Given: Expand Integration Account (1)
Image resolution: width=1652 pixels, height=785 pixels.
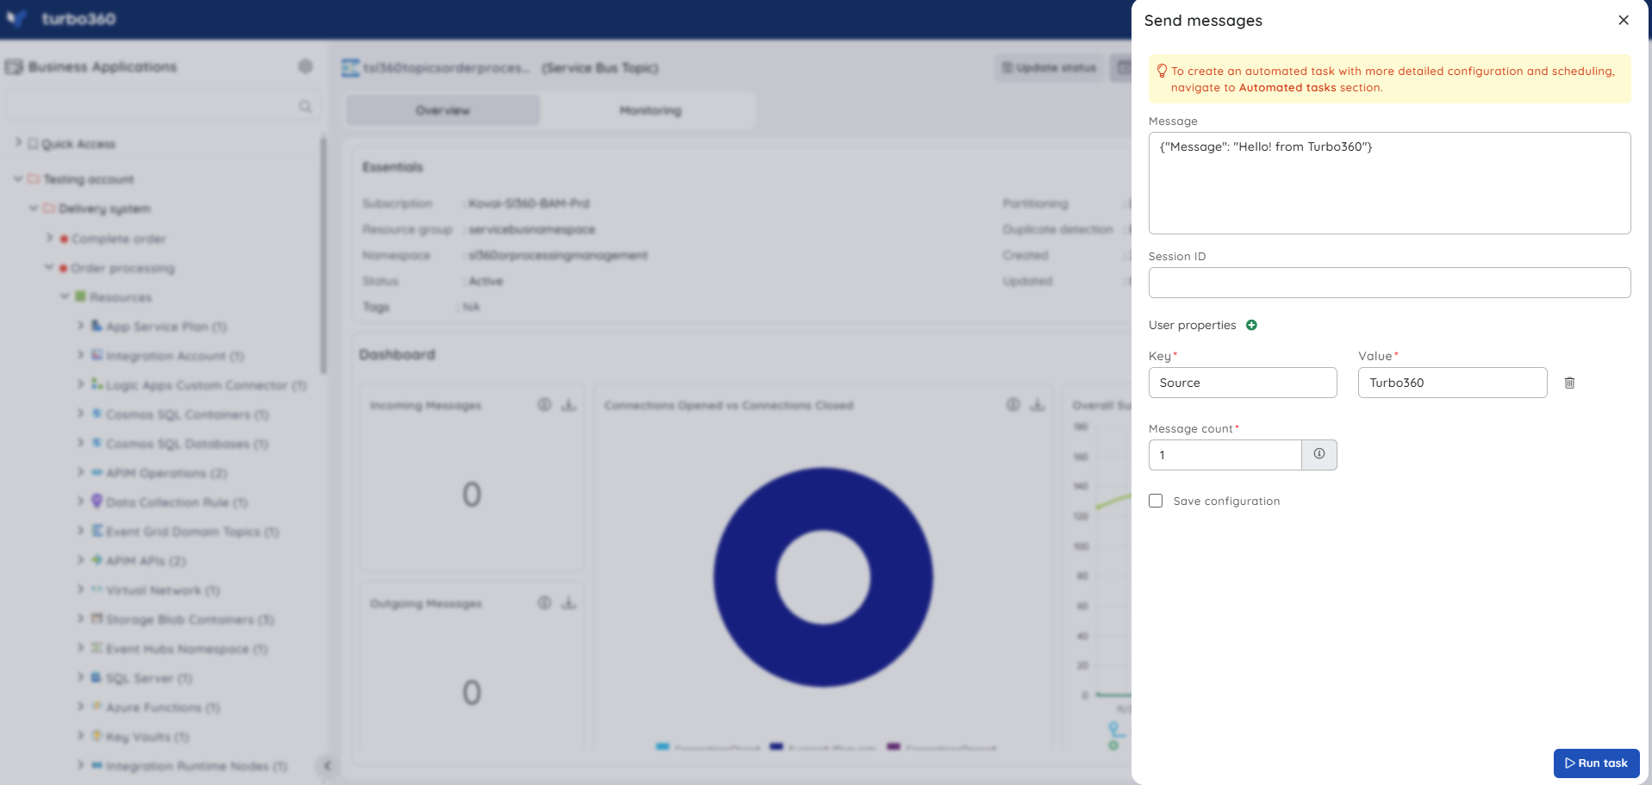Looking at the screenshot, I should pyautogui.click(x=80, y=355).
